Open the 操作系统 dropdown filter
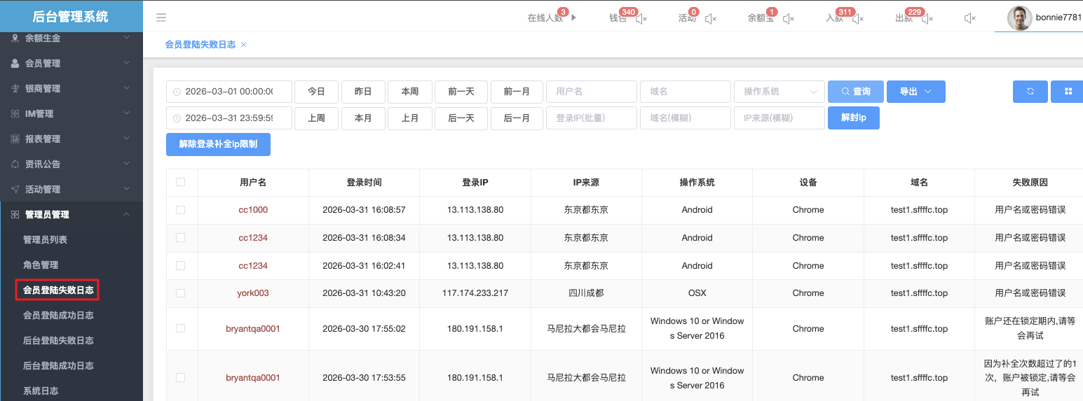Viewport: 1083px width, 401px height. point(779,92)
